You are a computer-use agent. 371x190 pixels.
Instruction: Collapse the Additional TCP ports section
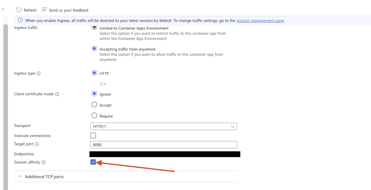(20, 177)
